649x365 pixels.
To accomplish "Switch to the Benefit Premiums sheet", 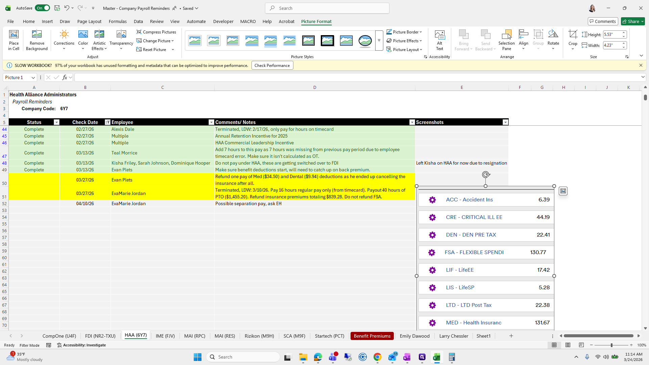I will 372,336.
